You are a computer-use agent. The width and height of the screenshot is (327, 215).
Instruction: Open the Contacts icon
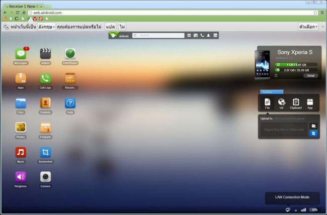click(x=45, y=103)
